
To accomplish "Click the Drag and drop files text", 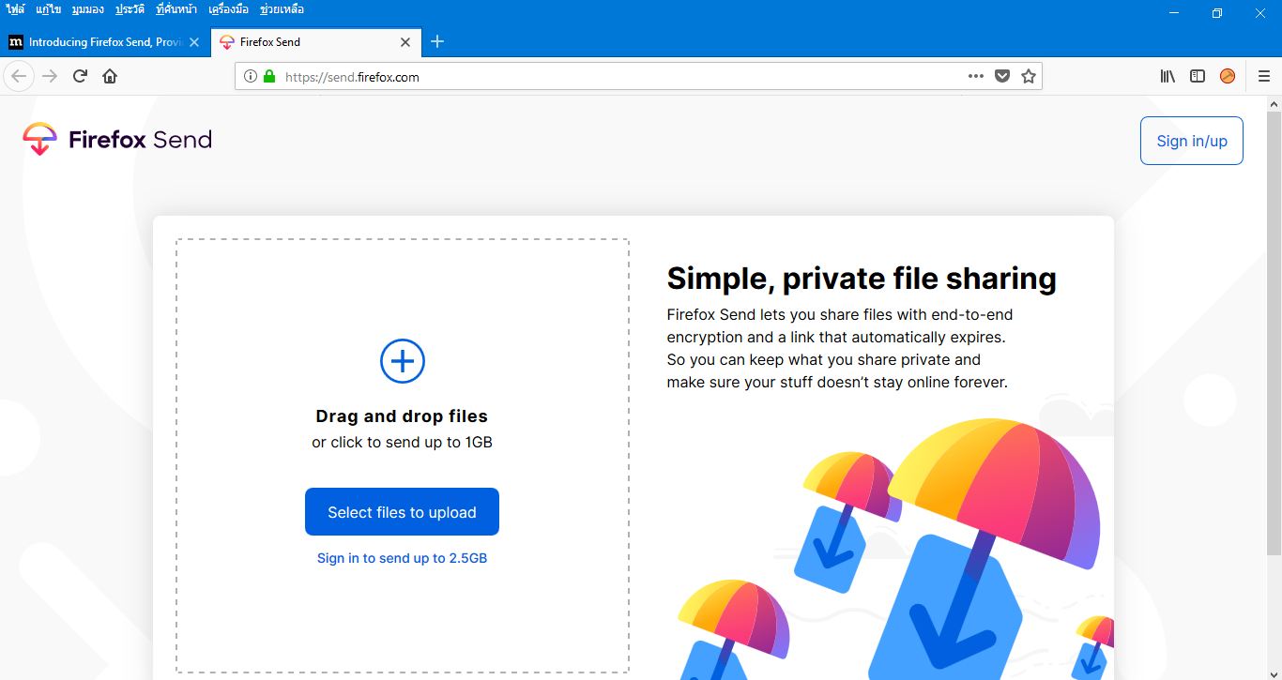I will 402,416.
